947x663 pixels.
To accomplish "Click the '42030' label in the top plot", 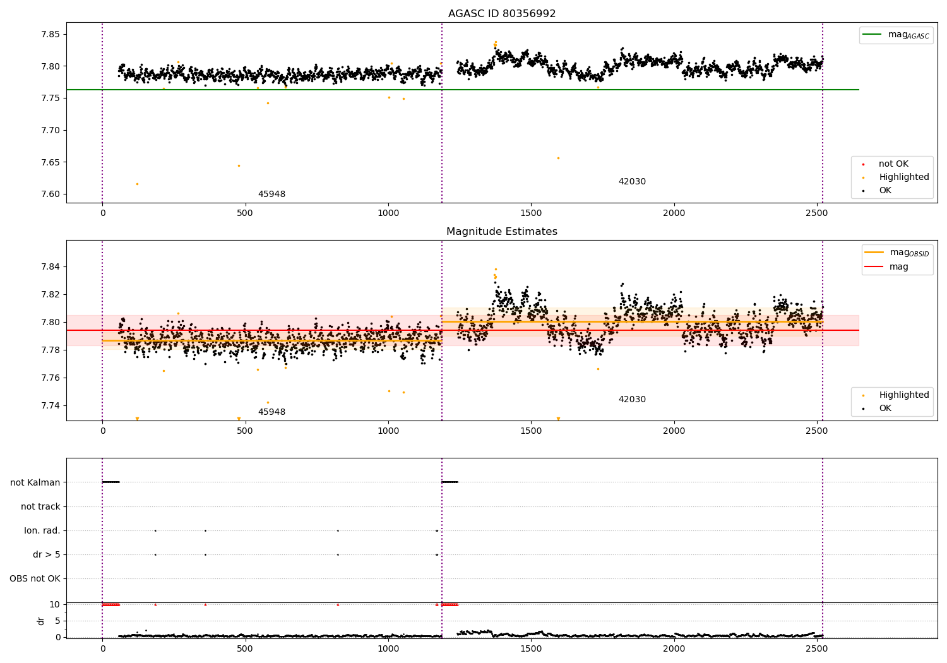I will [x=632, y=182].
